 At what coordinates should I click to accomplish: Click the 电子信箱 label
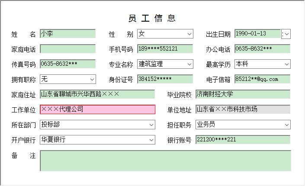(218, 80)
